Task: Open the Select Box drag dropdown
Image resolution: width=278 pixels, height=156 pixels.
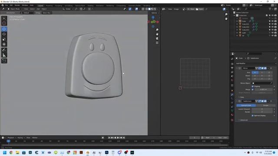Action: 47,13
